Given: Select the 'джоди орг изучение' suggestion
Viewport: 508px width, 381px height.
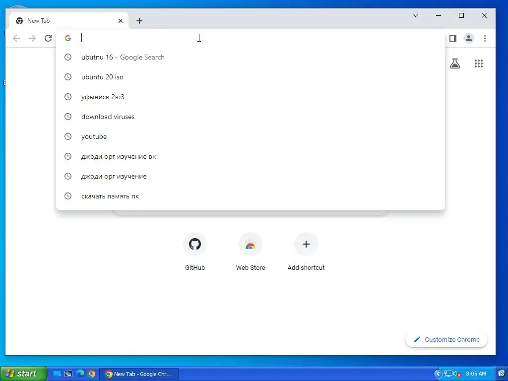Looking at the screenshot, I should click(x=250, y=176).
